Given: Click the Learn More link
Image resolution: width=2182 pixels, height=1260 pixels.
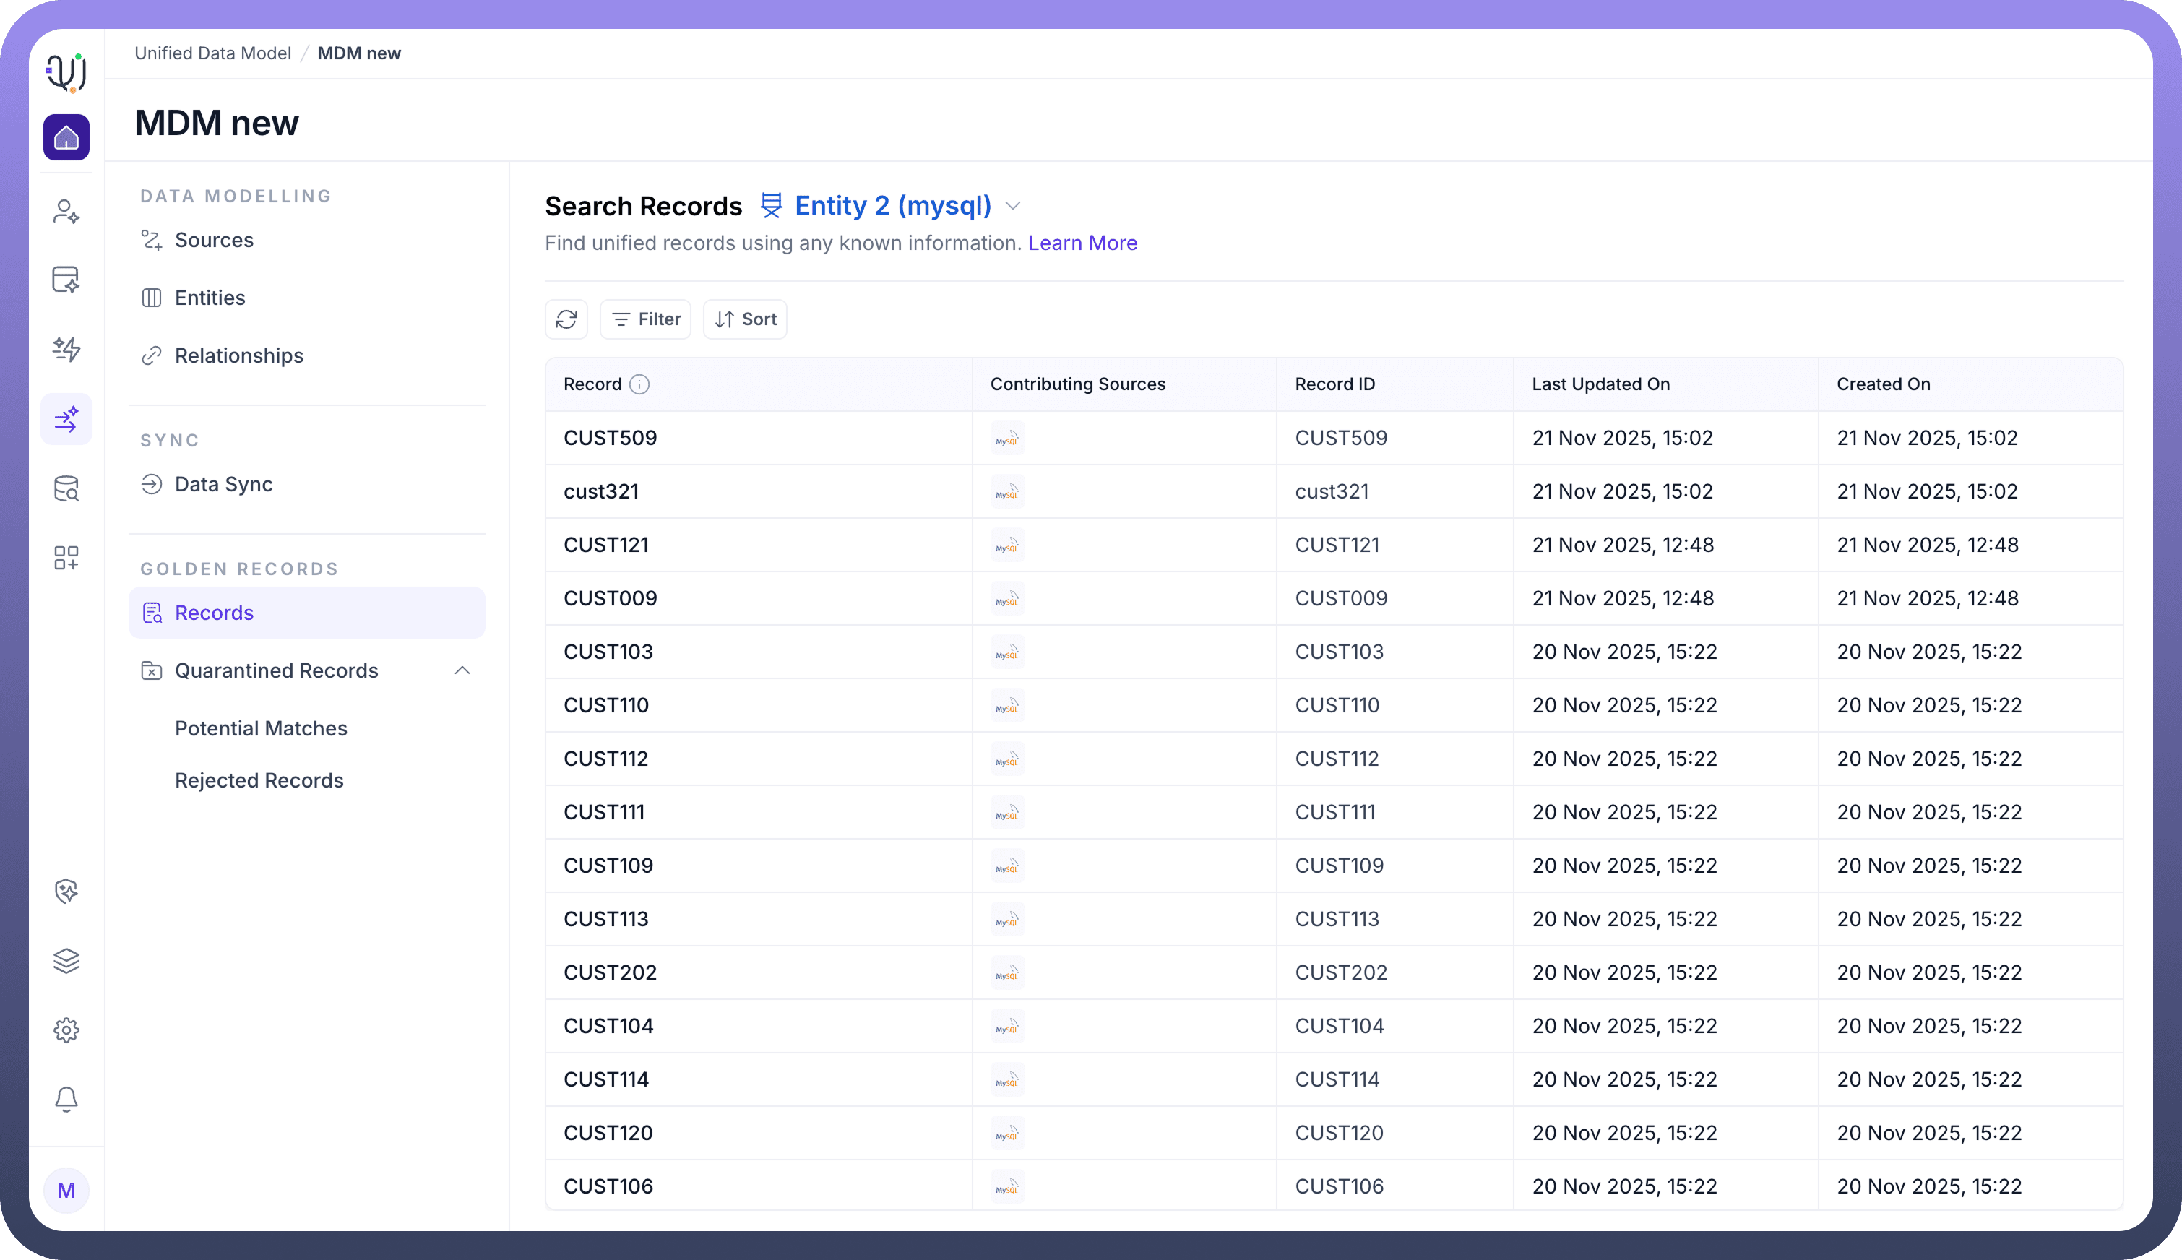Looking at the screenshot, I should point(1082,243).
